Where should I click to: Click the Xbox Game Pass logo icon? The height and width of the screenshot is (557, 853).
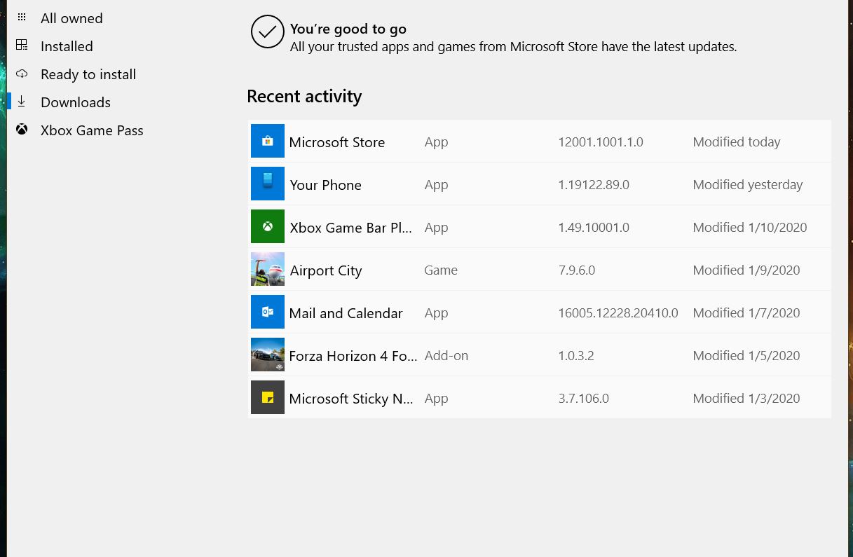[22, 130]
